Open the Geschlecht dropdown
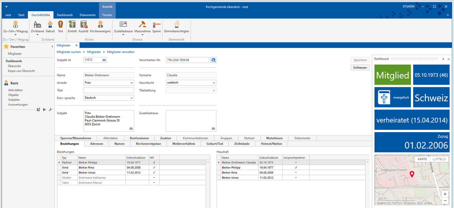Screen dimensions: 454x208 [213, 83]
